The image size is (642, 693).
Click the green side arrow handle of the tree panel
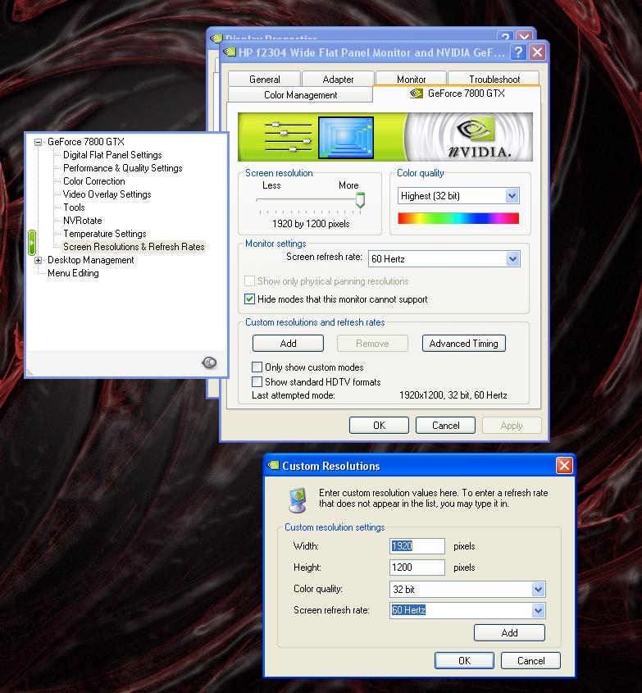31,243
